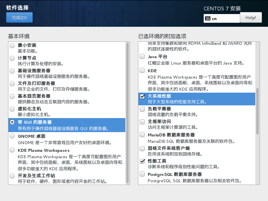The height and width of the screenshot is (201, 268).
Task: Click text 用于操作网络基础设施服务的服务器。
Action: [54, 77]
